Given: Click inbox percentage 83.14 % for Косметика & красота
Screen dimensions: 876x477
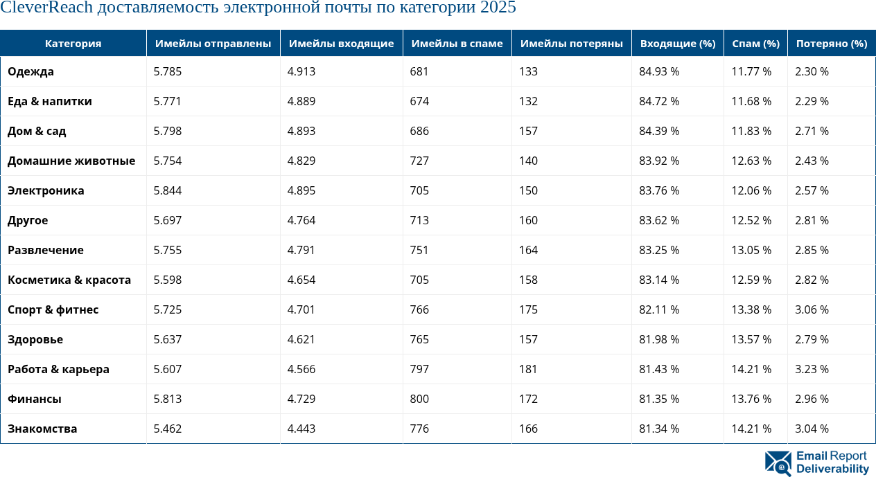Looking at the screenshot, I should pos(659,280).
